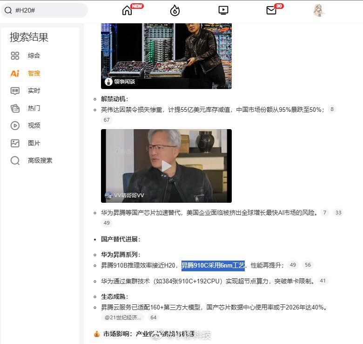The image size is (363, 344).
Task: Click the 高级搜索 magnifier icon
Action: (x=15, y=160)
